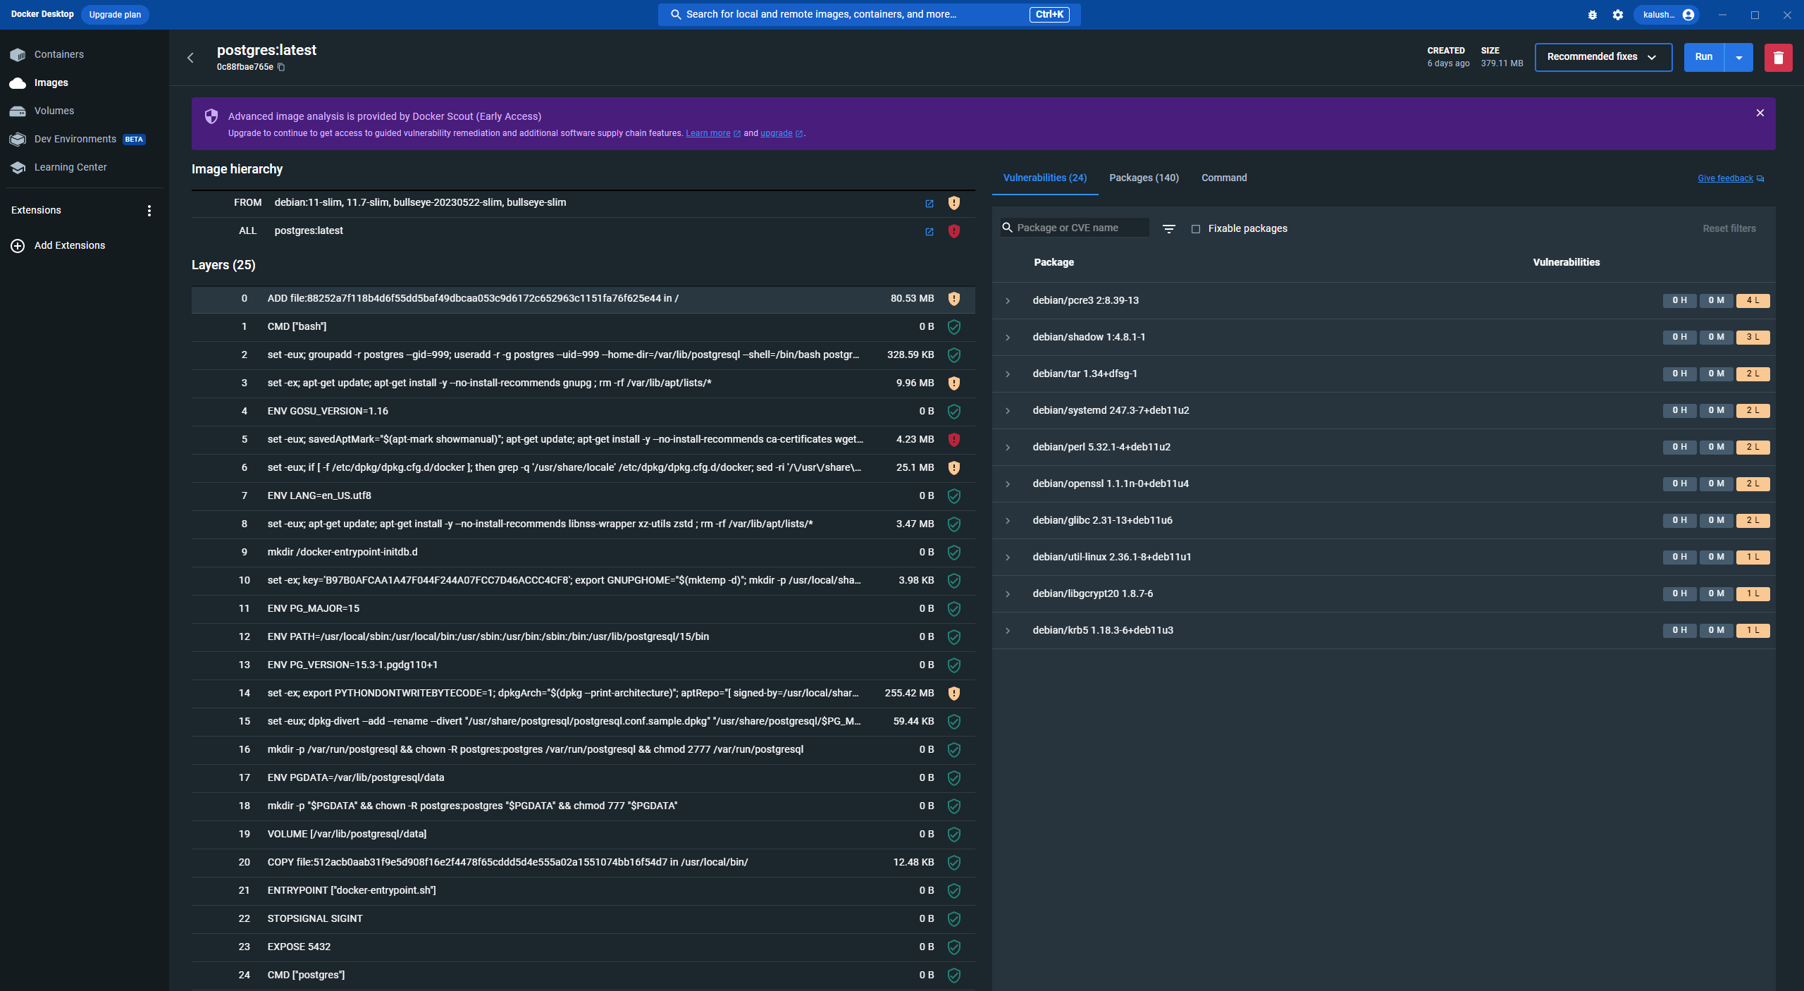Expand the debian/openssl 1.1.1n-0+deb11u4 package
Image resolution: width=1804 pixels, height=991 pixels.
1008,484
